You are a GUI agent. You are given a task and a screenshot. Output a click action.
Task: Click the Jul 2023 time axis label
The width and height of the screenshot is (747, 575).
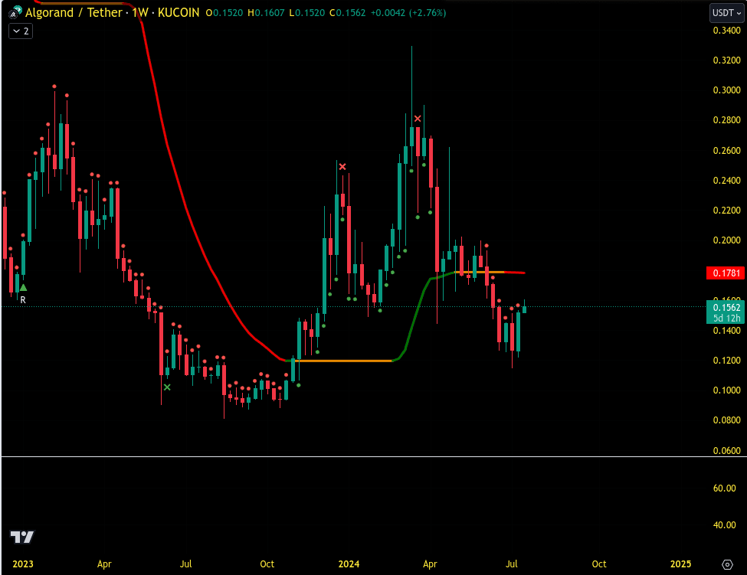point(186,564)
